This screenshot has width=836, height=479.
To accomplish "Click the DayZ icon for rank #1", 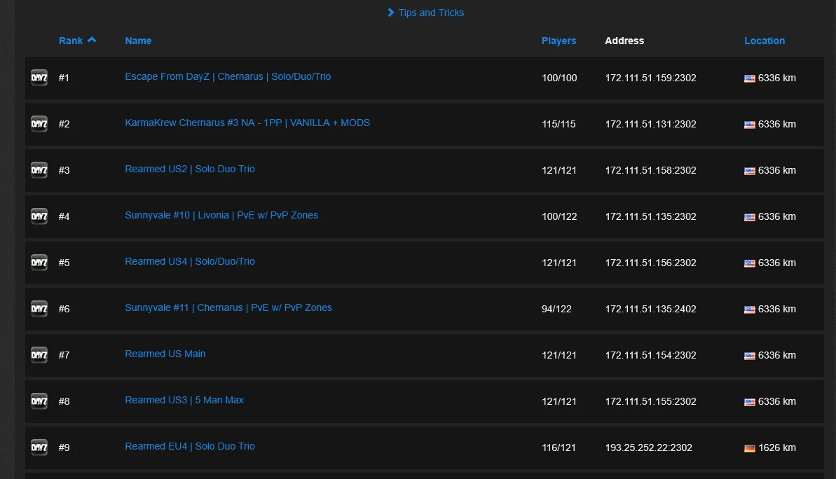I will click(x=39, y=78).
